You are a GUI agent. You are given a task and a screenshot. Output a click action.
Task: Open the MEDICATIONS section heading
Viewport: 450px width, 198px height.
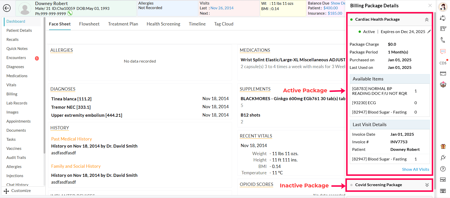(x=255, y=50)
